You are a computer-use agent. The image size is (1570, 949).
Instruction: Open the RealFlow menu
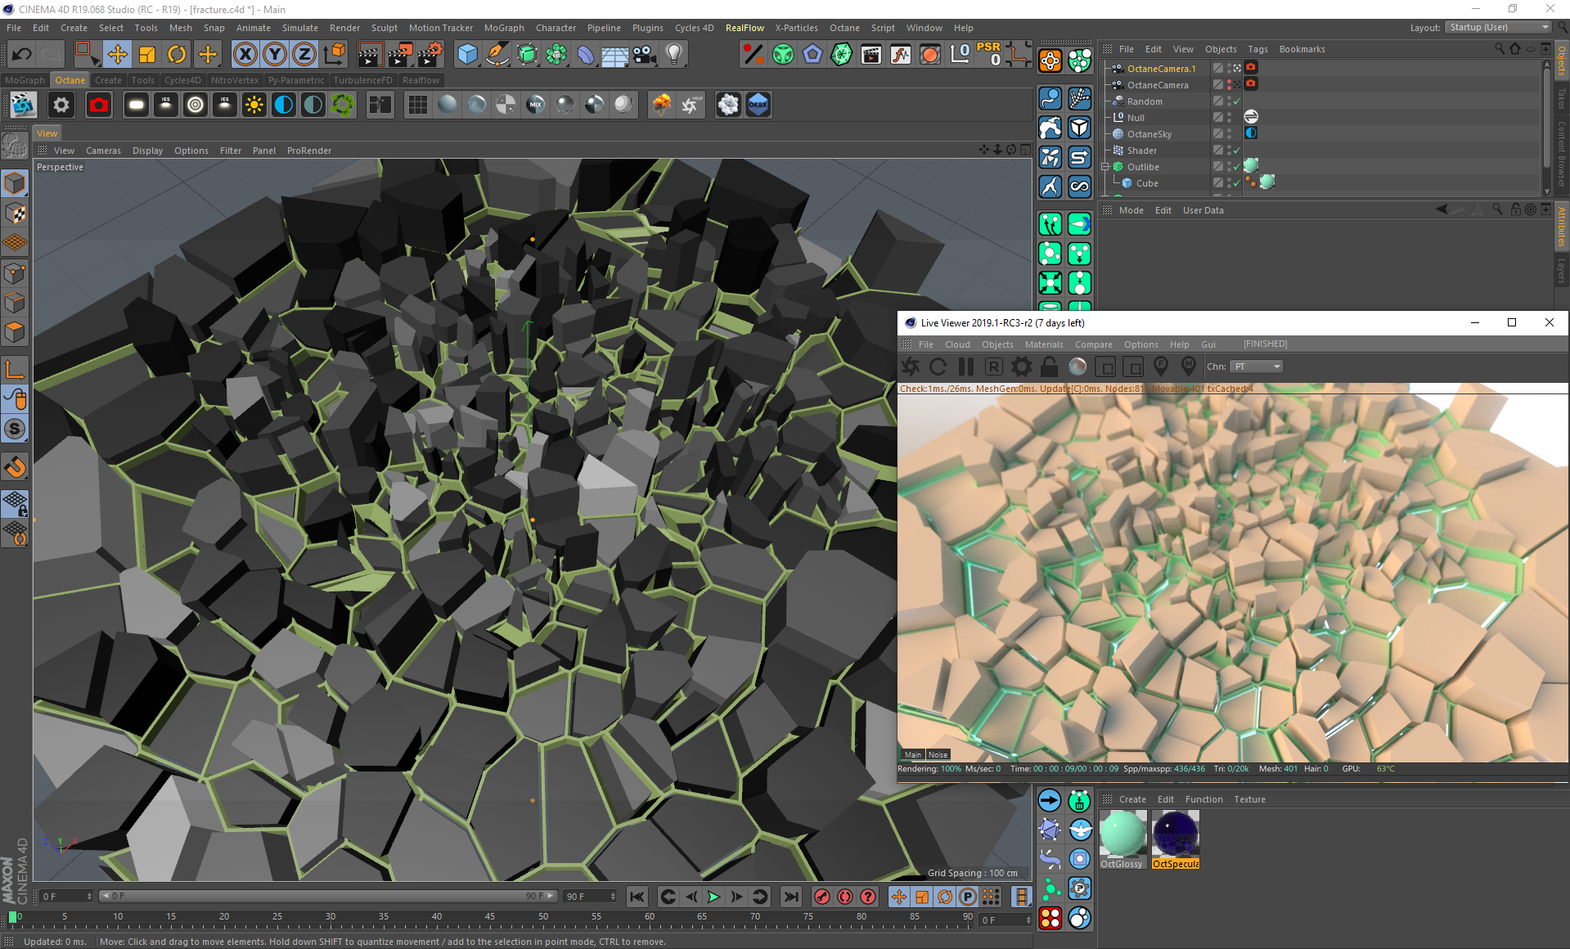(x=745, y=28)
